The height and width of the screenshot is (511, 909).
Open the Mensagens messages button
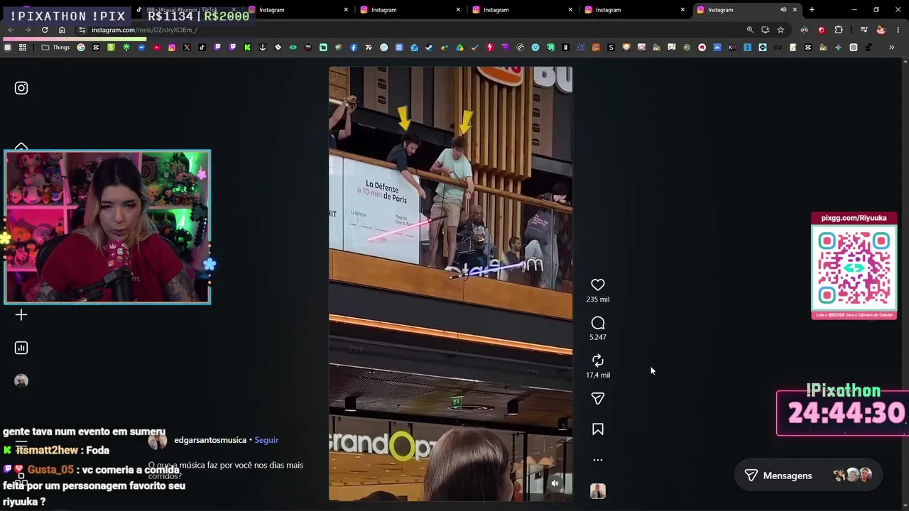pos(808,476)
